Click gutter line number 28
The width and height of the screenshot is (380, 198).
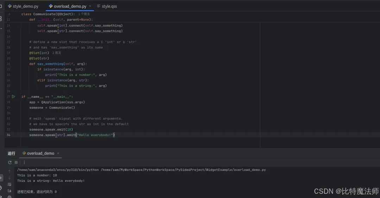pyautogui.click(x=8, y=102)
